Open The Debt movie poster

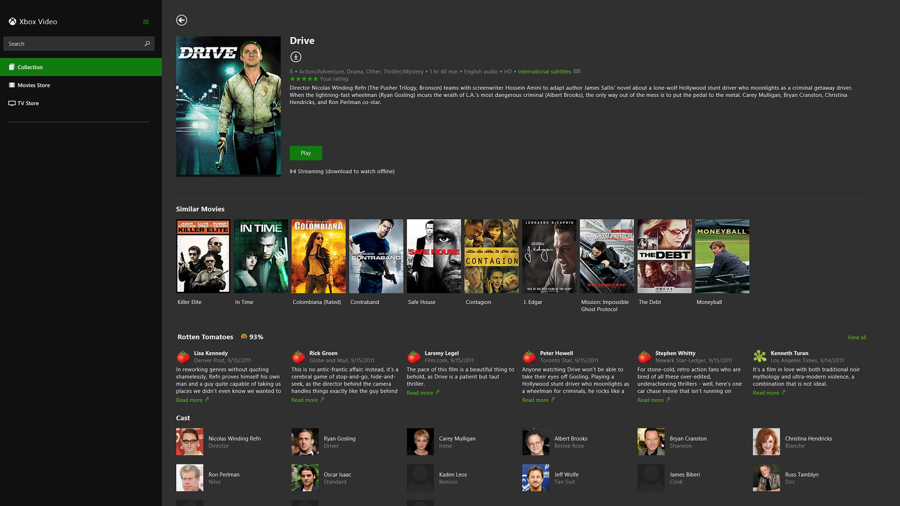click(x=664, y=256)
